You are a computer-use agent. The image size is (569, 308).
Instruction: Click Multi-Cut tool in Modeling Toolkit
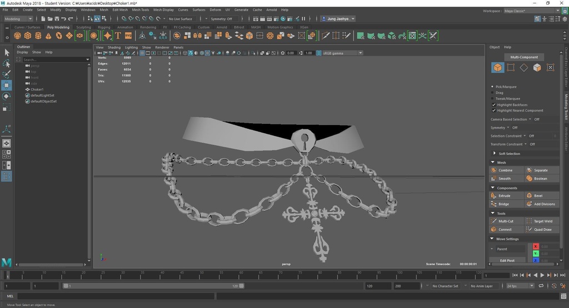pos(505,221)
